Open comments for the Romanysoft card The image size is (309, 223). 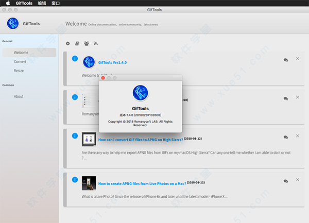(286, 98)
